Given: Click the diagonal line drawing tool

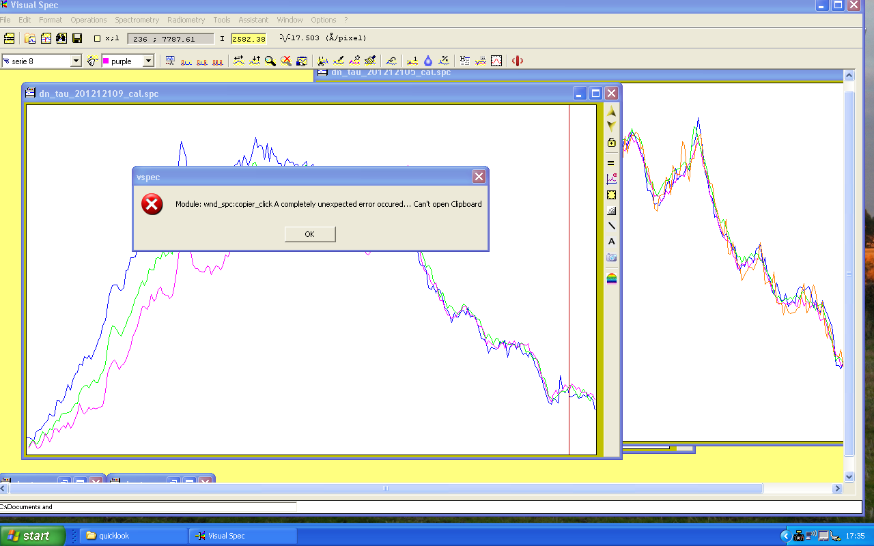Looking at the screenshot, I should 611,226.
